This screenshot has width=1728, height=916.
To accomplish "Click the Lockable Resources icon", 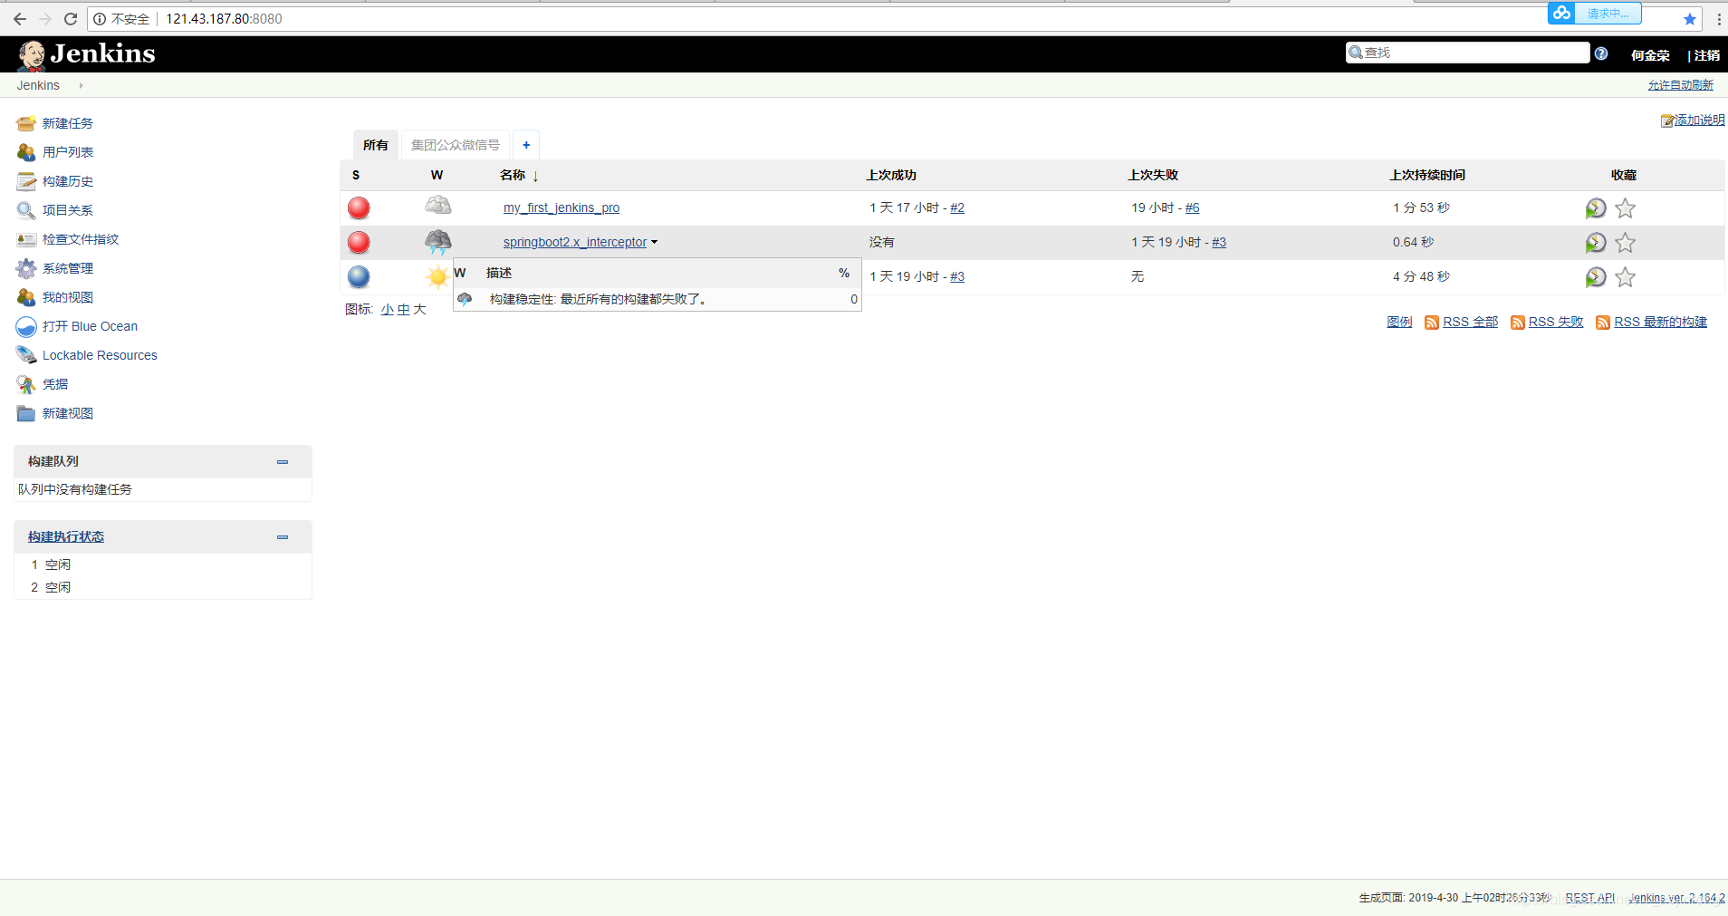I will pyautogui.click(x=26, y=355).
